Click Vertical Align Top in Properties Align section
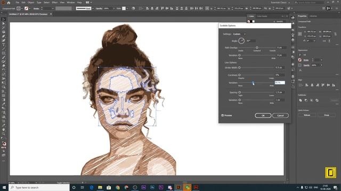This screenshot has height=191, width=341. click(323, 85)
